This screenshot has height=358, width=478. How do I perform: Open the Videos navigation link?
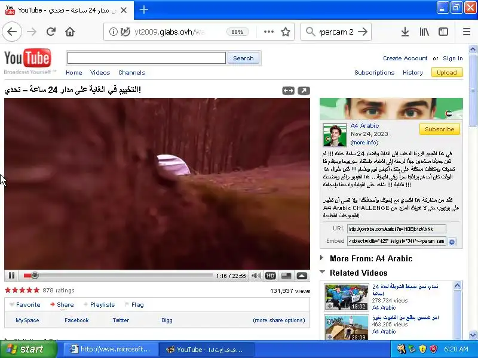pyautogui.click(x=100, y=72)
